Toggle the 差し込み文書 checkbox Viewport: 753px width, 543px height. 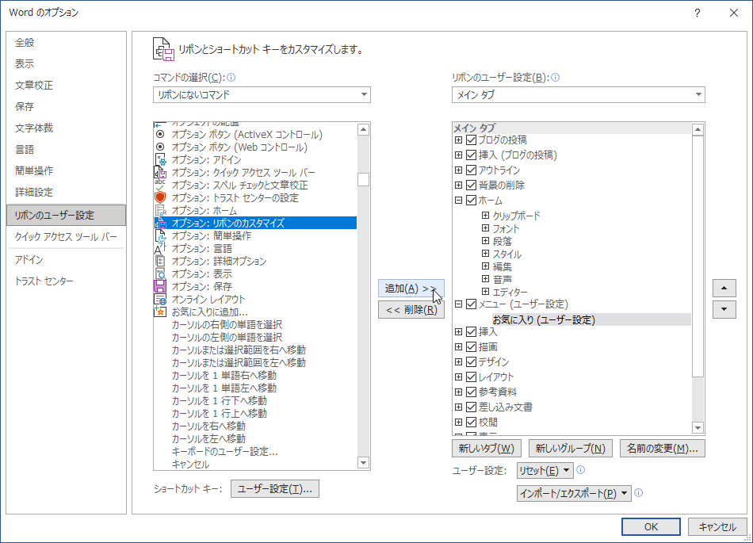(471, 407)
